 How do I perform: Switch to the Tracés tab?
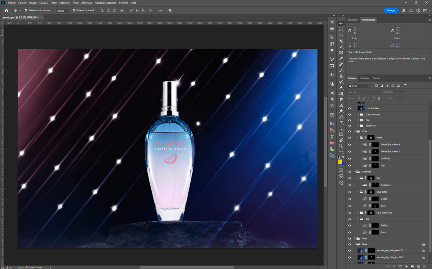tap(376, 78)
